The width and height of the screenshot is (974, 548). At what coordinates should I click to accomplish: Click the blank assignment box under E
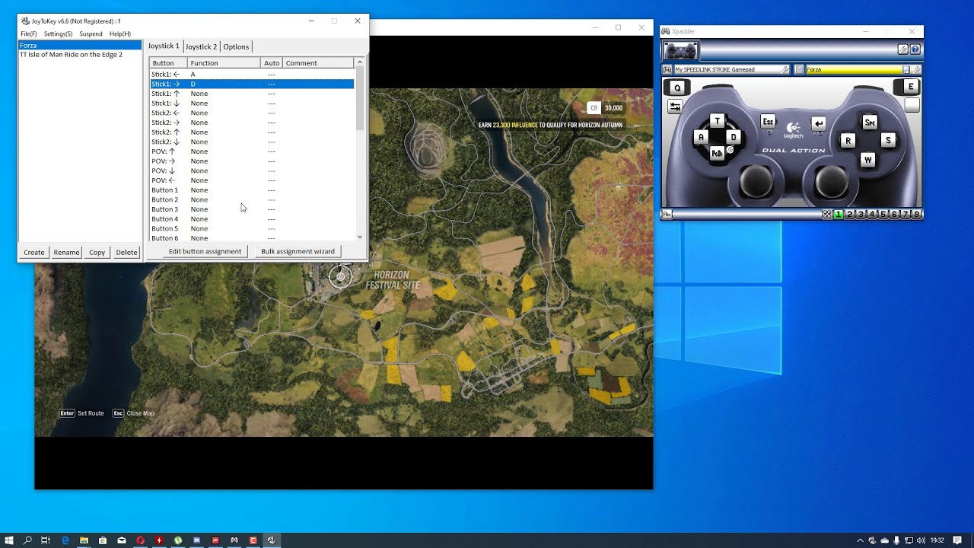tap(912, 105)
